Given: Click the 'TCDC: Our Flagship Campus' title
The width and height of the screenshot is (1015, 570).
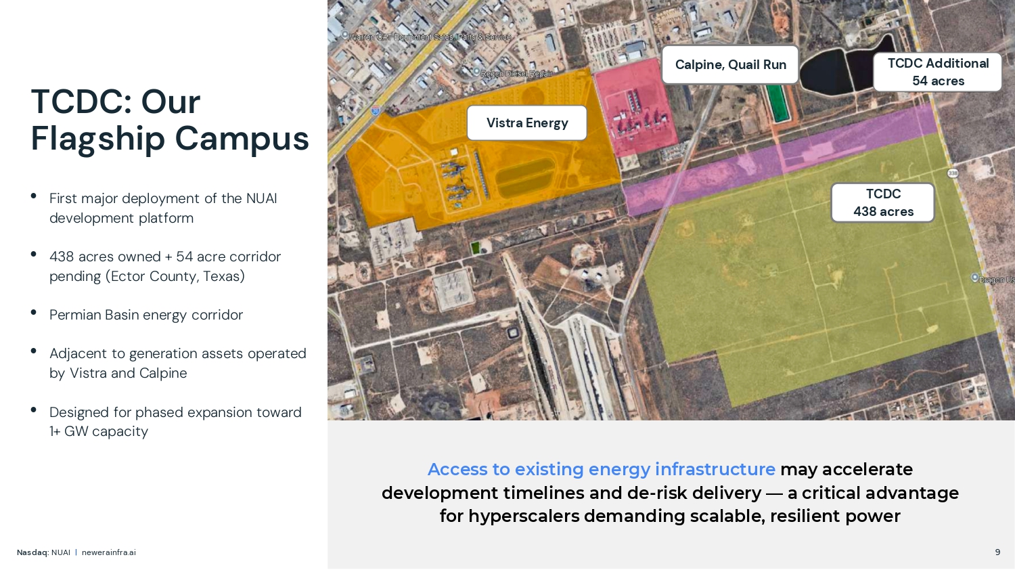Looking at the screenshot, I should coord(169,120).
